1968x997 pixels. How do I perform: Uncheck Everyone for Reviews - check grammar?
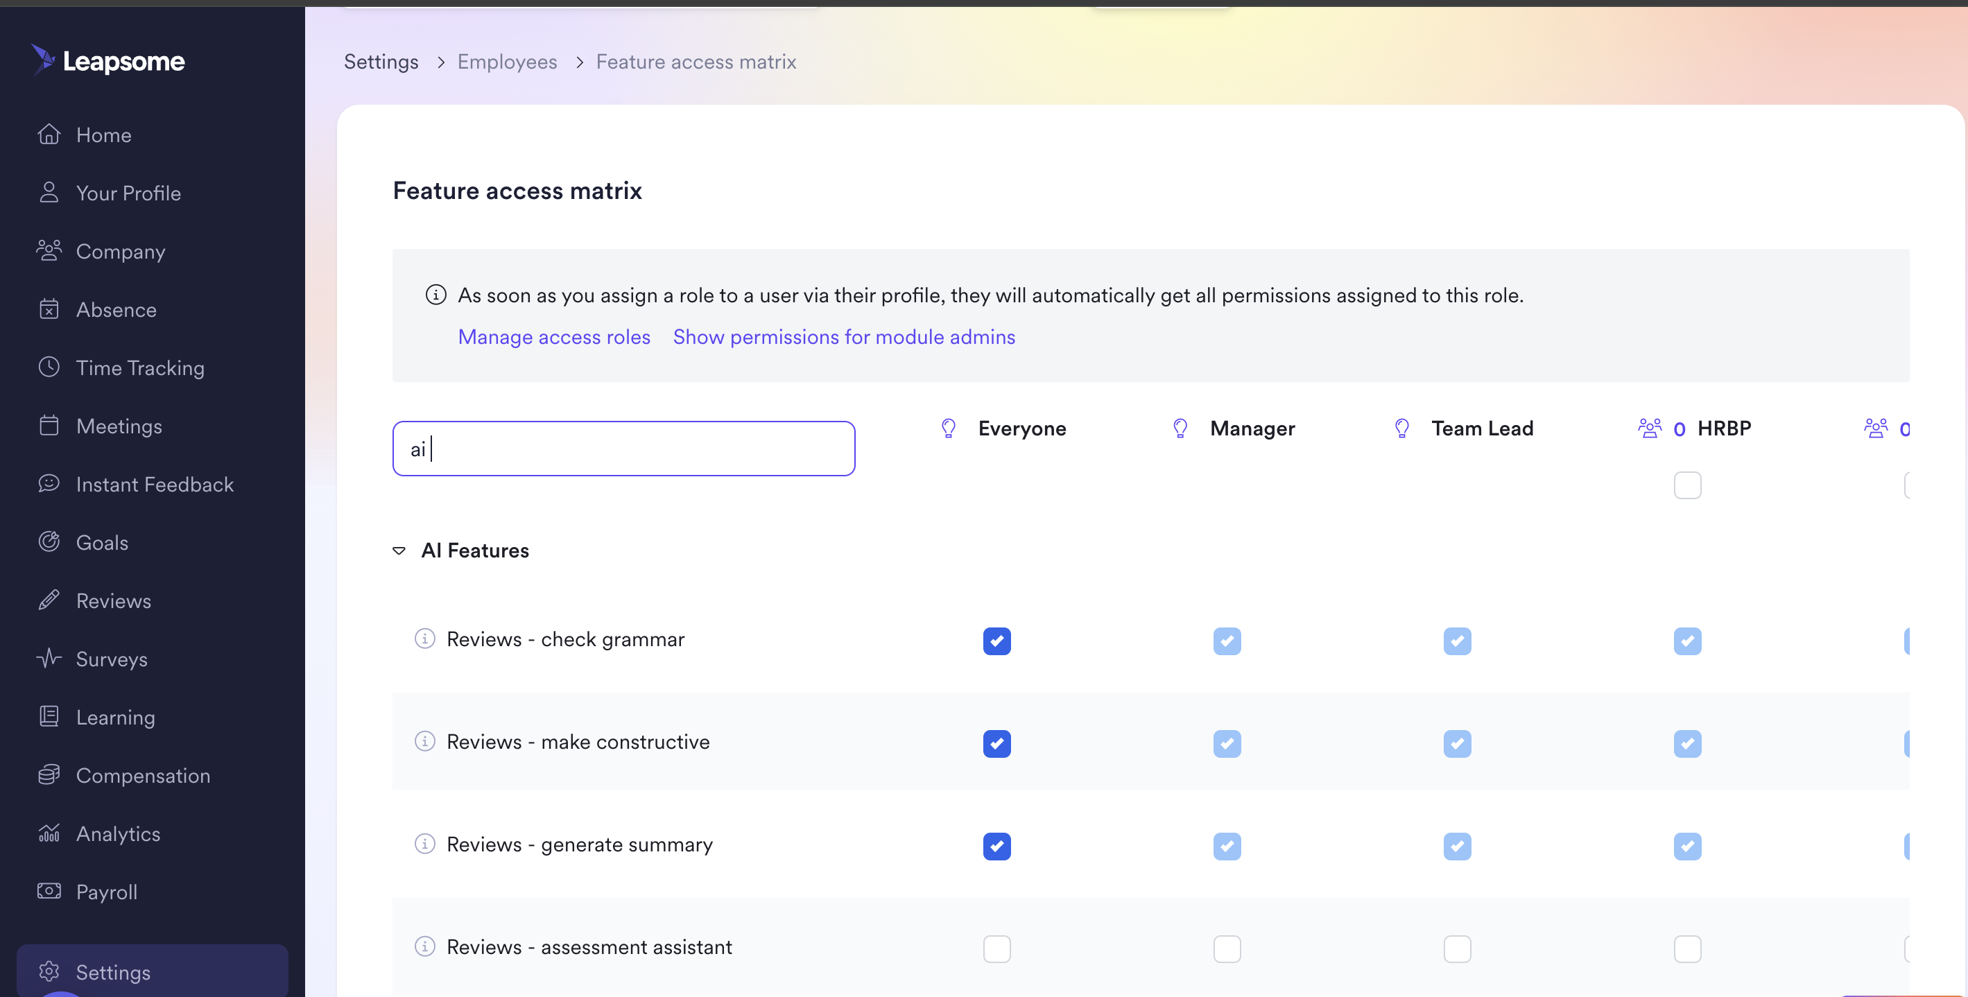coord(996,641)
